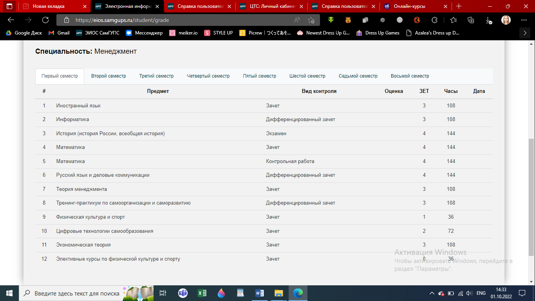Screen dimensions: 535x301
Task: Open the gray planet extension
Action: click(x=383, y=20)
